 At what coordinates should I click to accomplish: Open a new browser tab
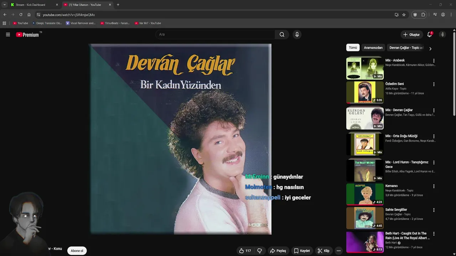(x=118, y=5)
